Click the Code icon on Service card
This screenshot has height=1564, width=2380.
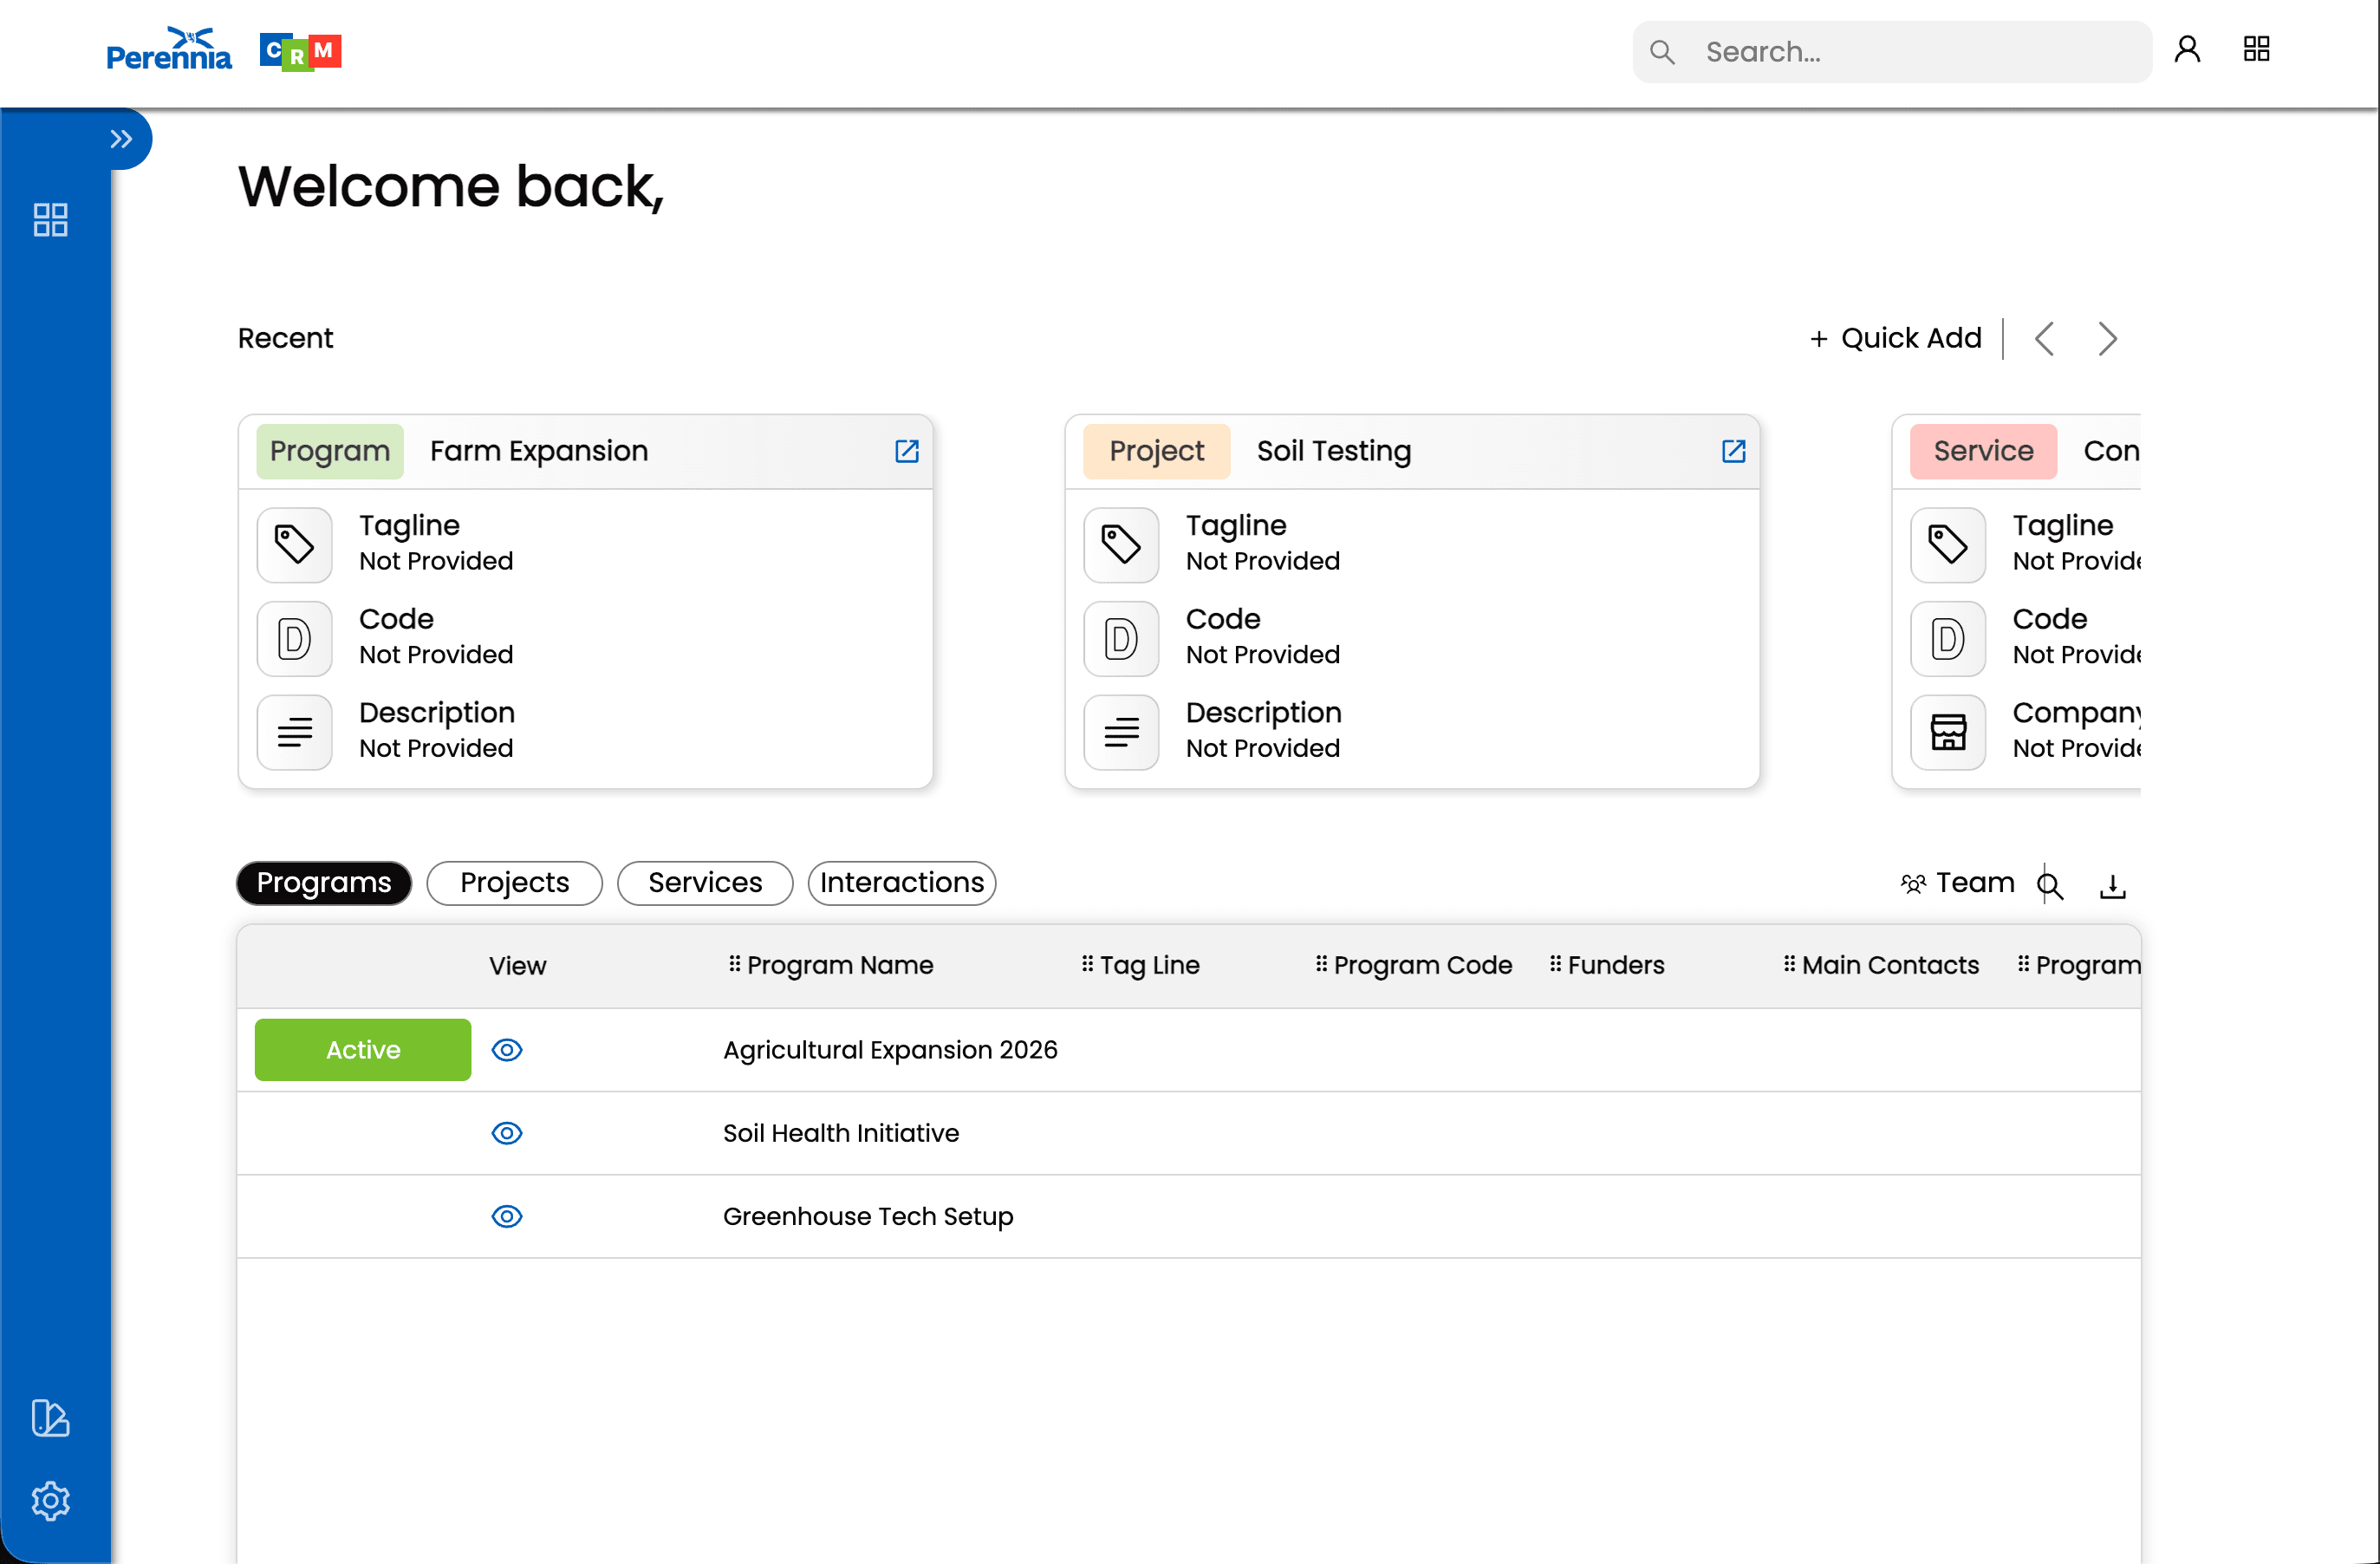click(1949, 639)
